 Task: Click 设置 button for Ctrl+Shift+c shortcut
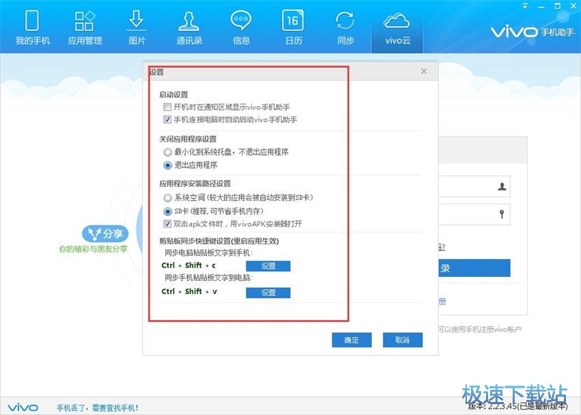[x=268, y=266]
